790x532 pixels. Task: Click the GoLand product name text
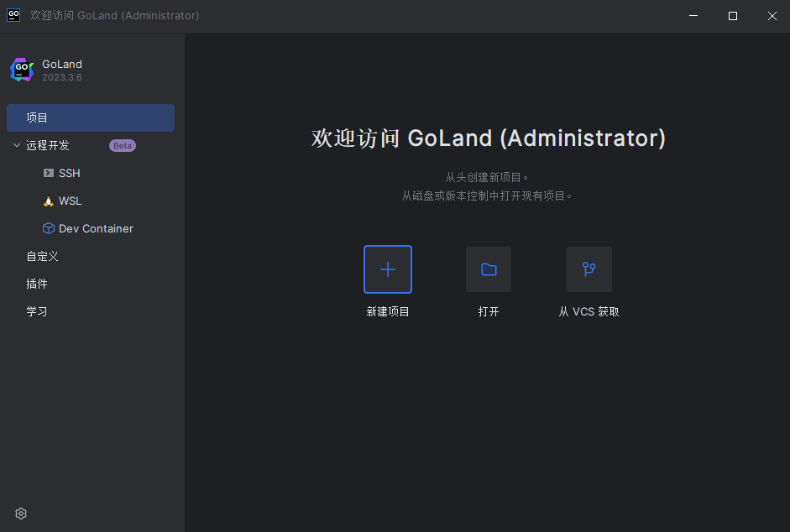62,64
